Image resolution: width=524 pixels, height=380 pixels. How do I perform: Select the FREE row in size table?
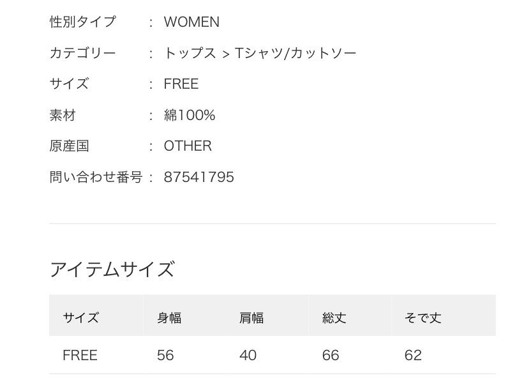click(80, 355)
